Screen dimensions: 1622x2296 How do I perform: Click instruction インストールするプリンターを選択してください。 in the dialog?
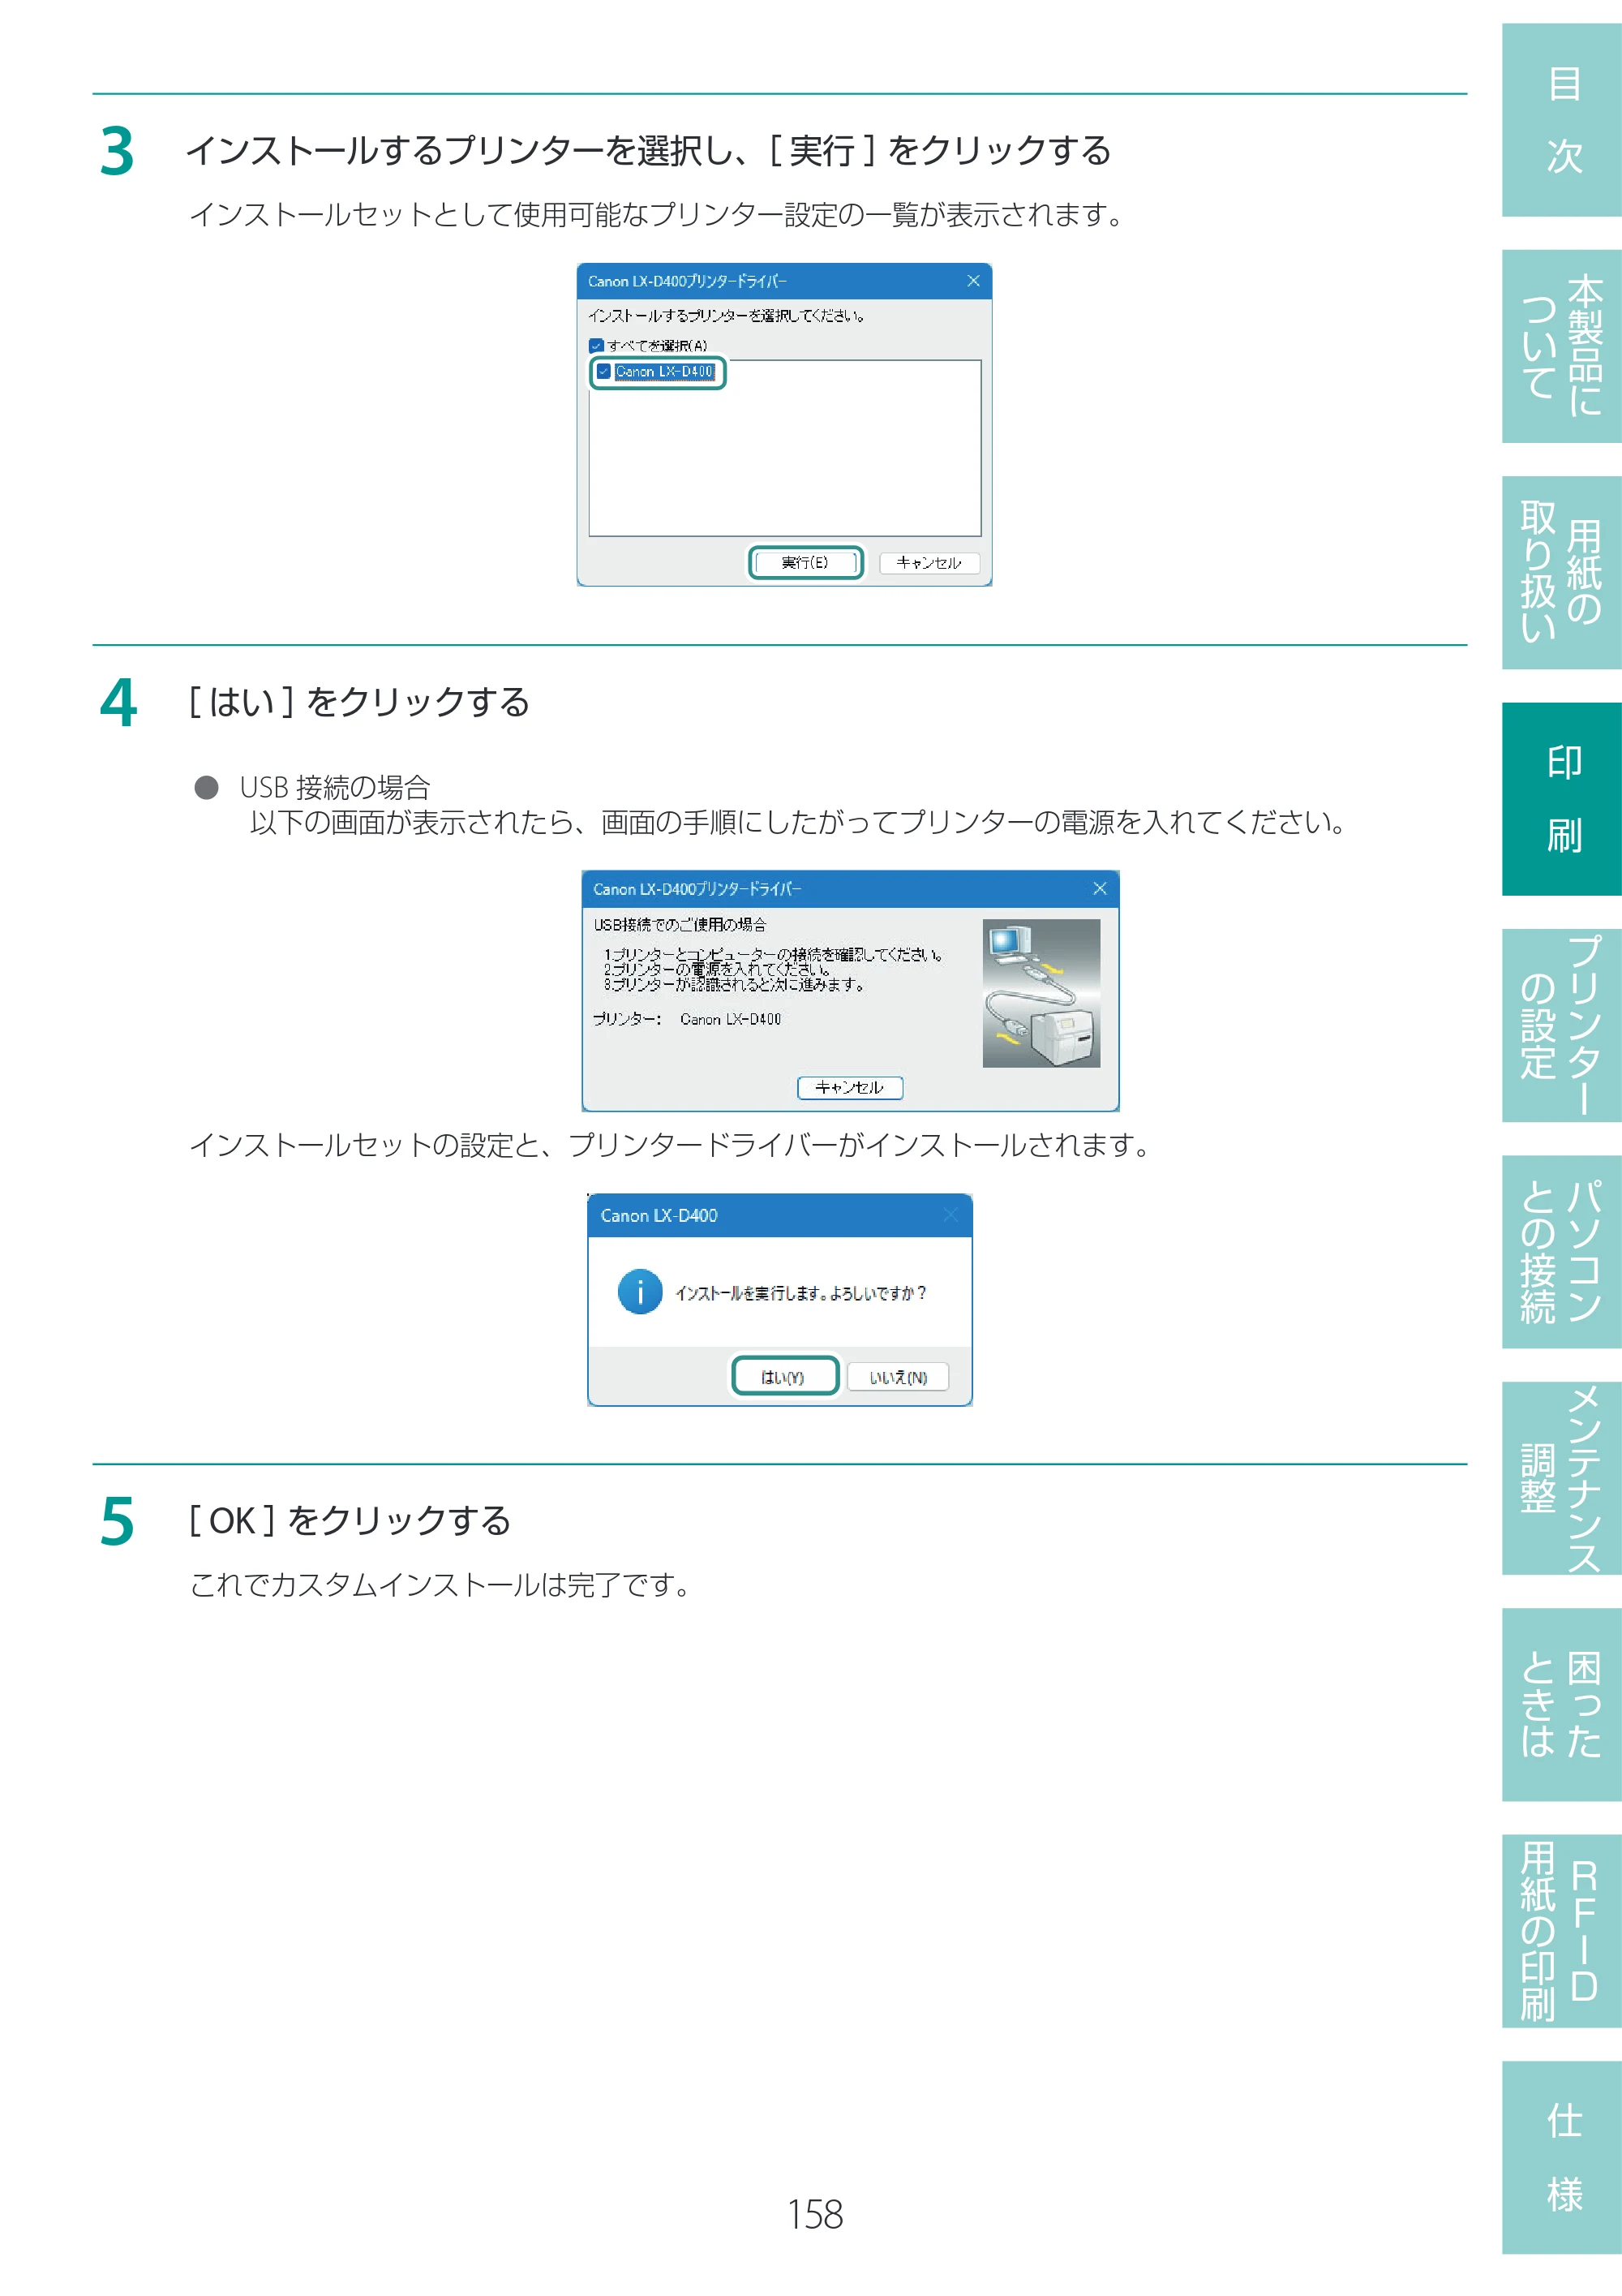(727, 316)
